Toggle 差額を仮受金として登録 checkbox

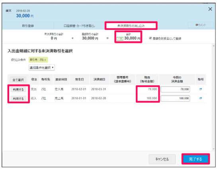(150, 38)
